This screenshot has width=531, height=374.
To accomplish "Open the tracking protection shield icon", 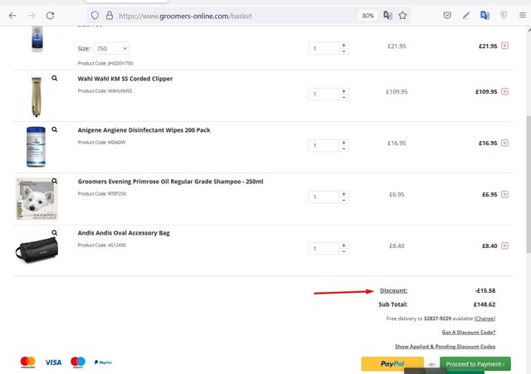I will tap(95, 16).
